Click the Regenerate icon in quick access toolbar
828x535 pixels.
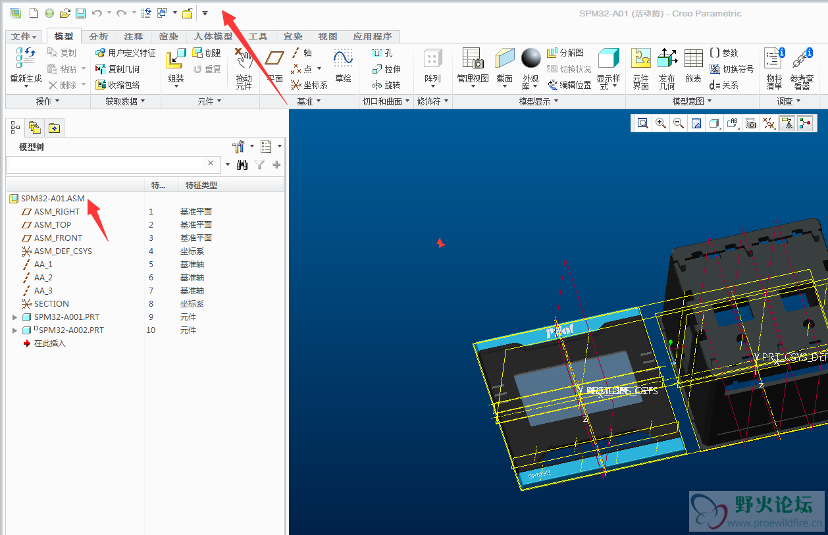(x=146, y=13)
